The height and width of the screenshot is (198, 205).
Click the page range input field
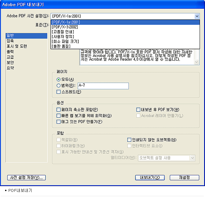tap(103, 86)
